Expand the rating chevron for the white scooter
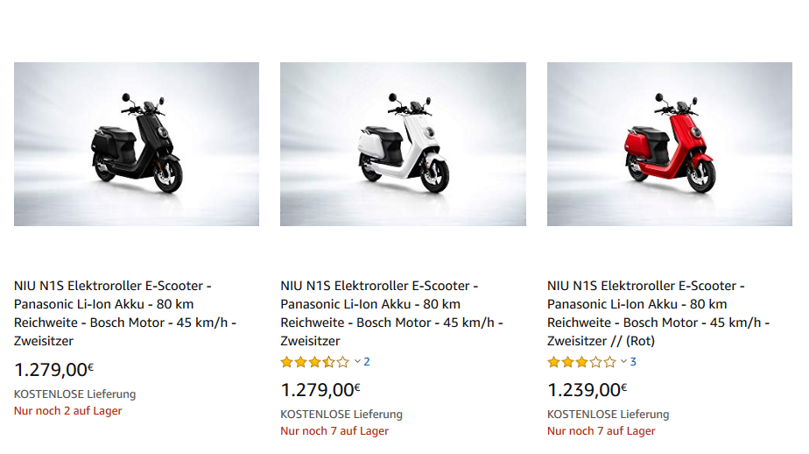The width and height of the screenshot is (809, 454). tap(357, 362)
